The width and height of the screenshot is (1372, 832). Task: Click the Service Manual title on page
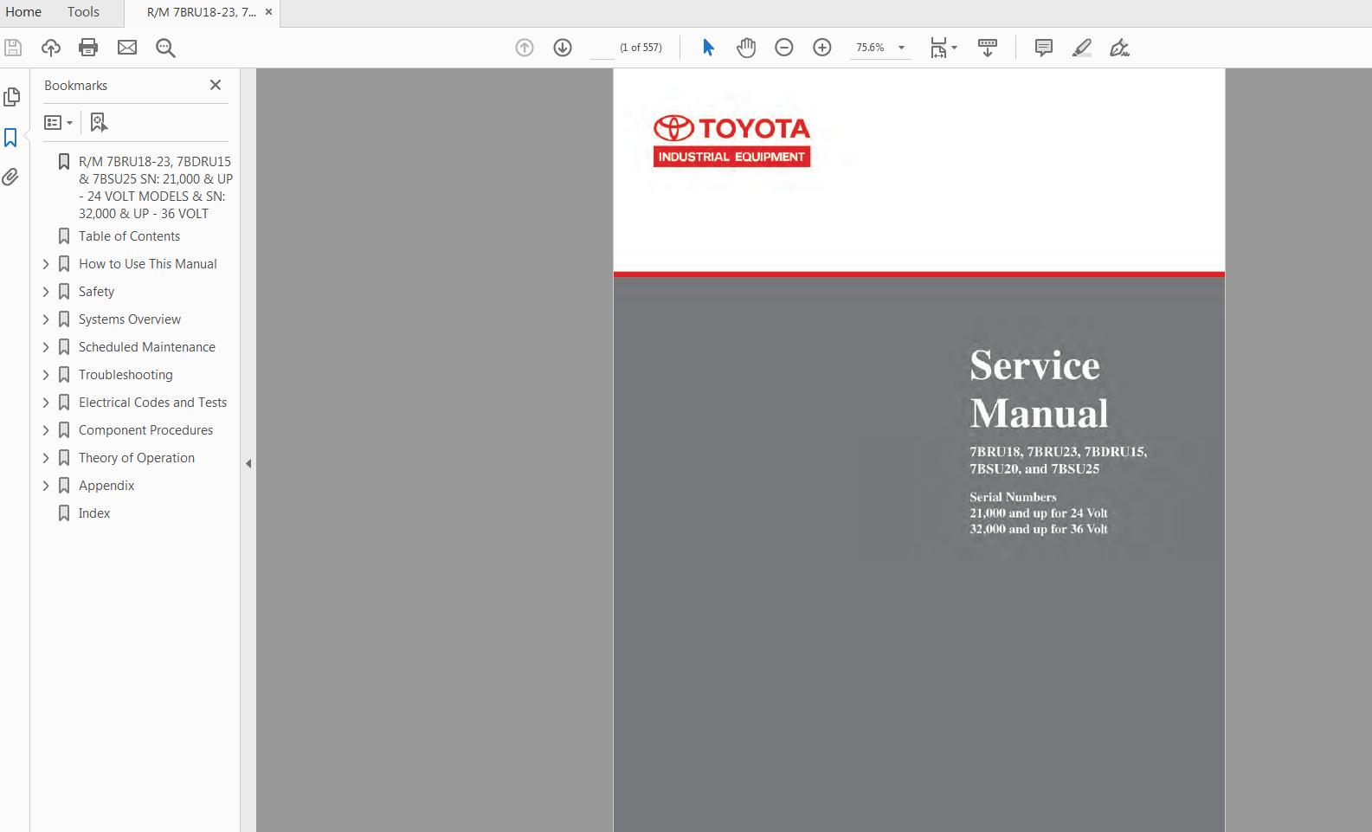(x=1039, y=389)
